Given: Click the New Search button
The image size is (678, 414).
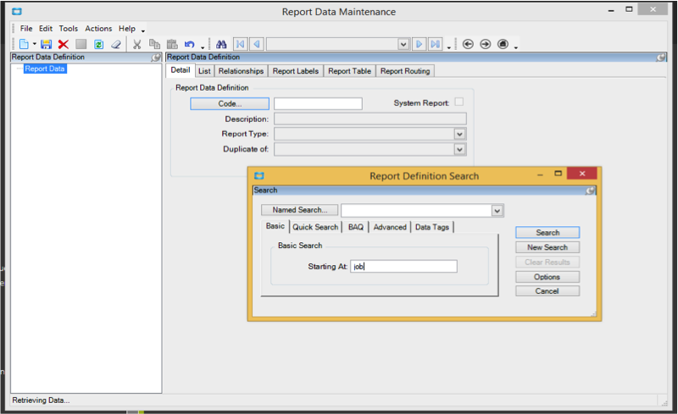Looking at the screenshot, I should pyautogui.click(x=547, y=247).
